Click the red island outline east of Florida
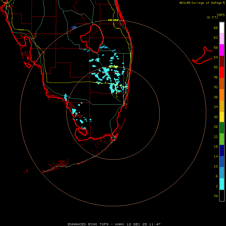 click(202, 55)
